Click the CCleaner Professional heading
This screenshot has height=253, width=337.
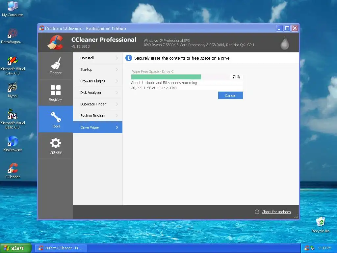(104, 40)
